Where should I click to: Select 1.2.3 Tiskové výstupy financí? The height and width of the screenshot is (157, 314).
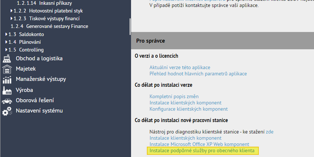click(46, 18)
